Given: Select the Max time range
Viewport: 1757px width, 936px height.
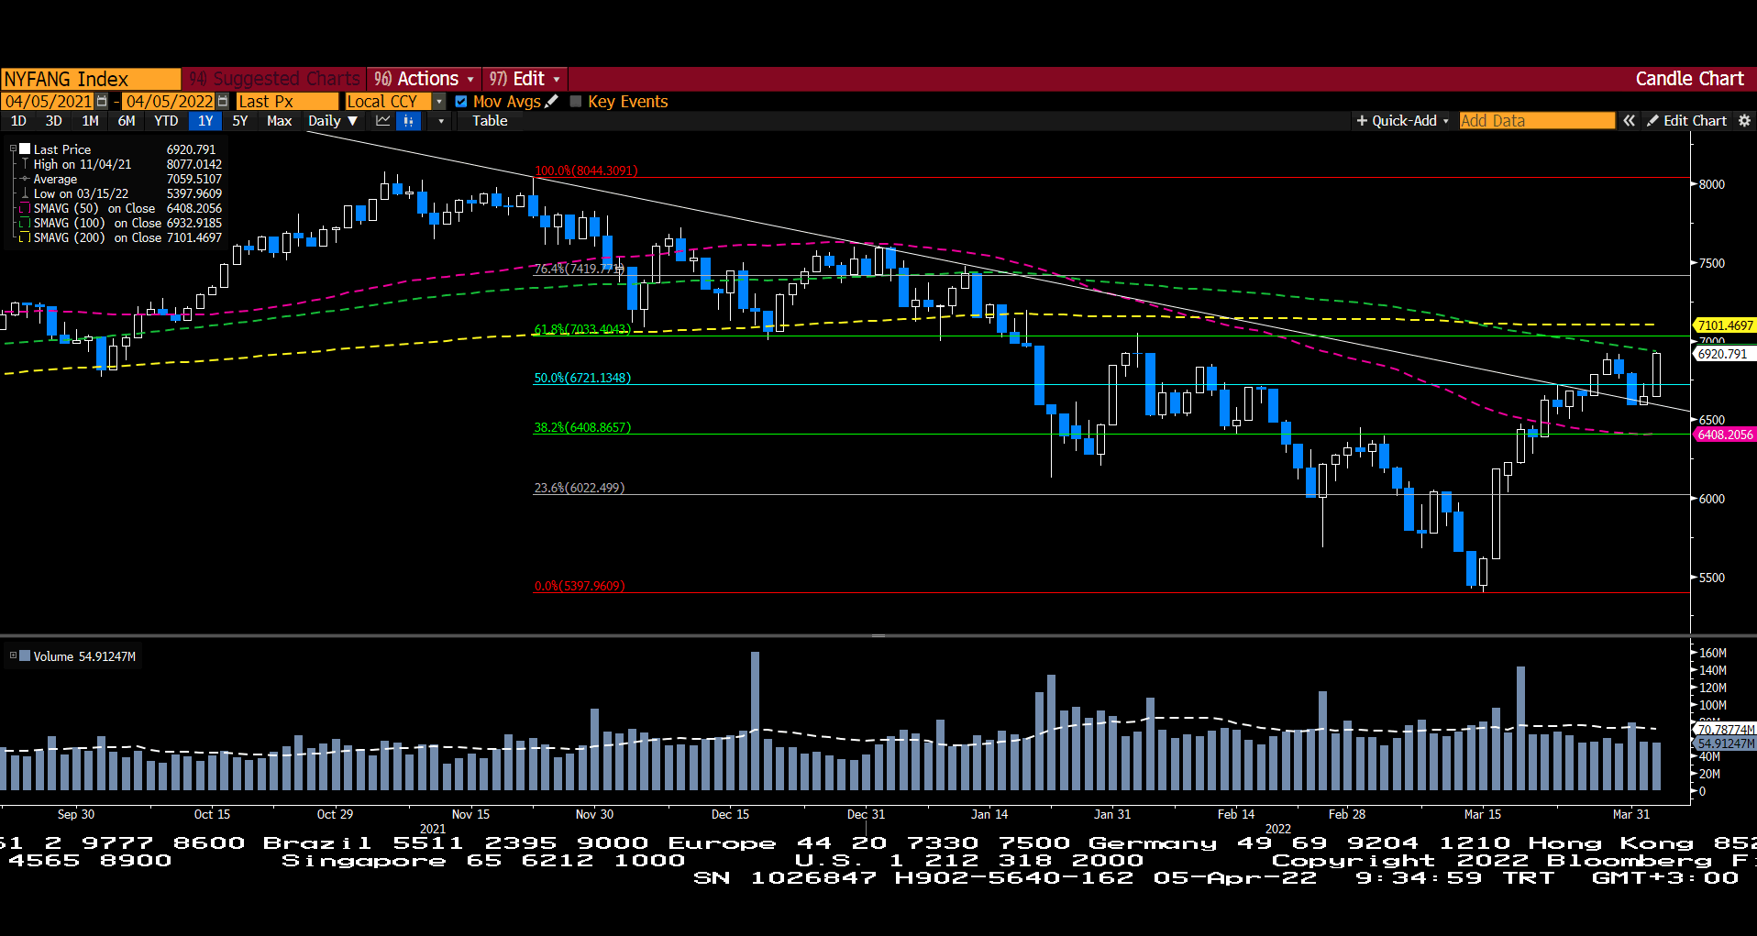Looking at the screenshot, I should click(x=279, y=121).
